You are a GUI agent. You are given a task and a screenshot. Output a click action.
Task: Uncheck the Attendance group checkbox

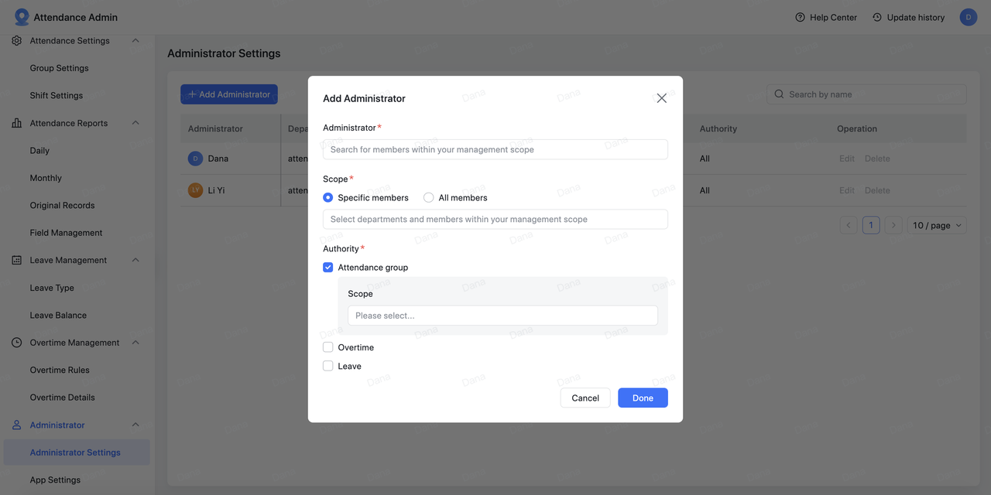pyautogui.click(x=328, y=268)
